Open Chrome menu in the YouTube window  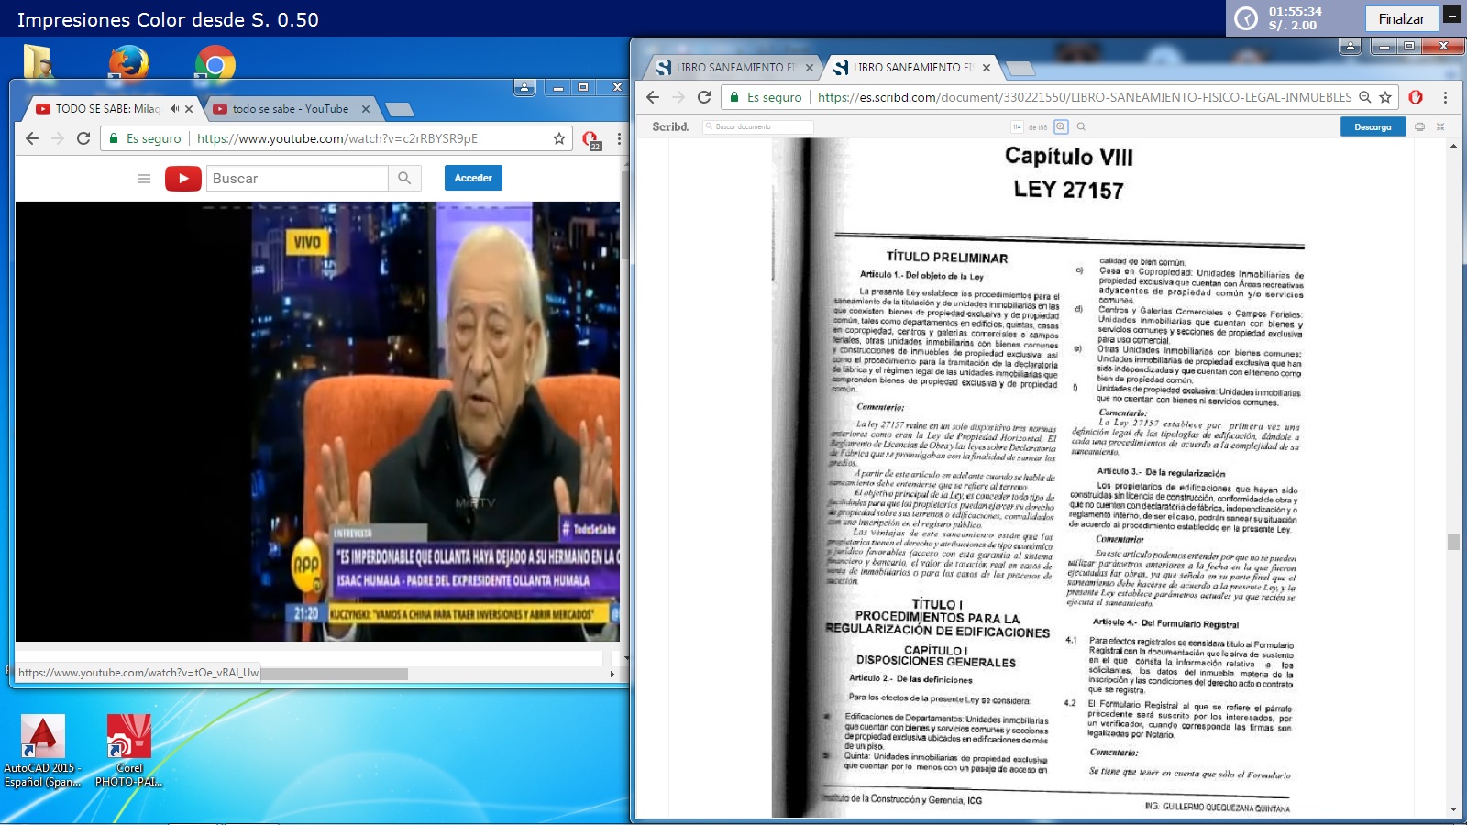click(x=619, y=138)
